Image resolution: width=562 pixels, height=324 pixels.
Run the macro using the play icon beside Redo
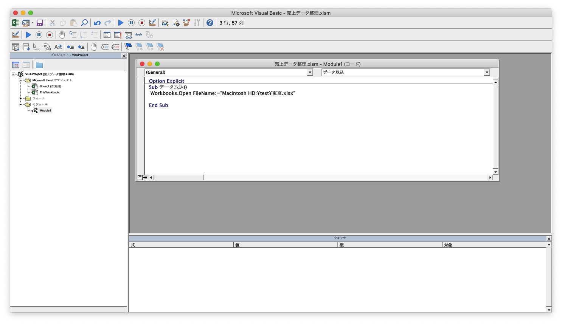[121, 23]
